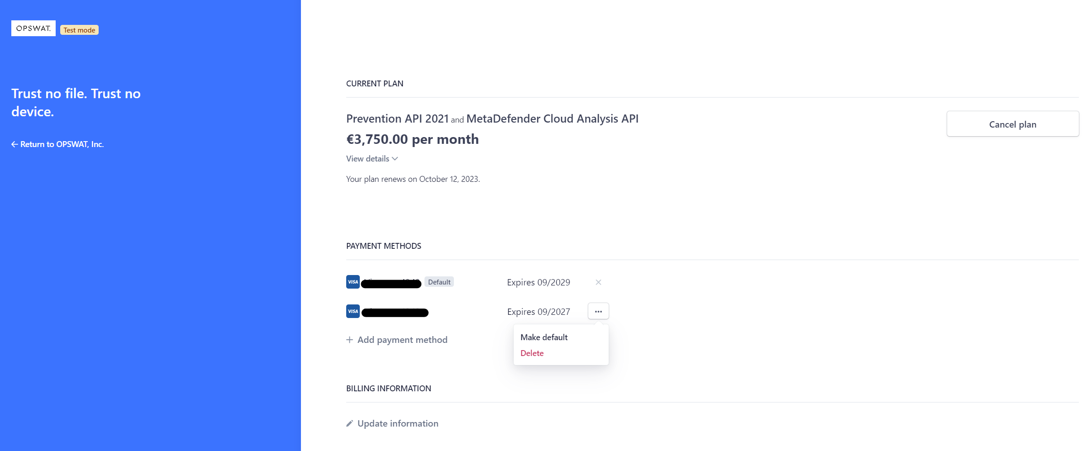
Task: Click the OPSWAT logo
Action: click(x=33, y=28)
